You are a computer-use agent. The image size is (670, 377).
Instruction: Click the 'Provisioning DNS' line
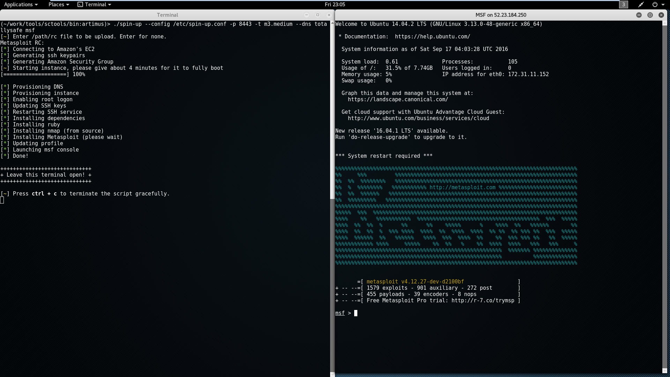pos(32,87)
